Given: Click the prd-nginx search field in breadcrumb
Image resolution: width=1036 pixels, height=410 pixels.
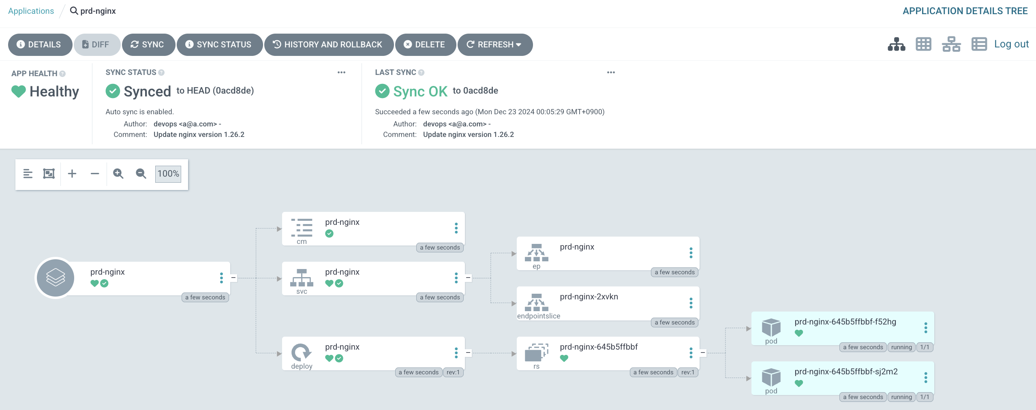Looking at the screenshot, I should tap(98, 11).
